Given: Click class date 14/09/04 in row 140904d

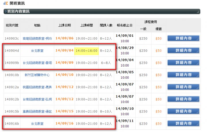Looking at the screenshot, I should pos(64,50).
